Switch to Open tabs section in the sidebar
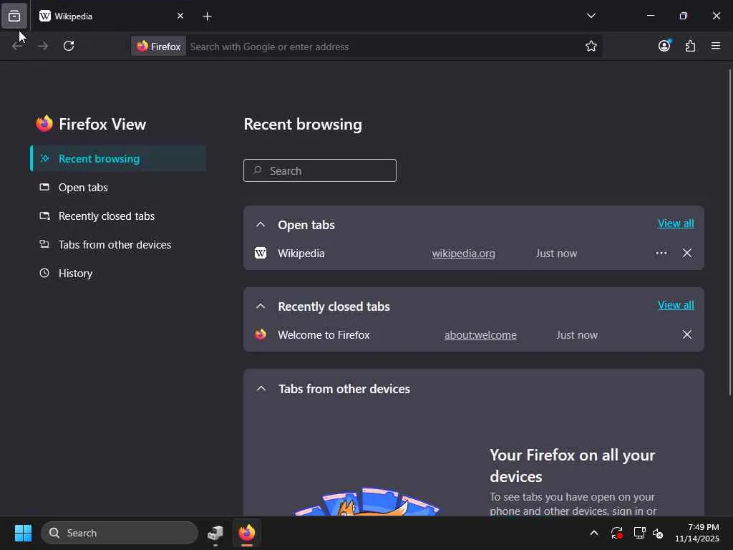 pyautogui.click(x=118, y=187)
